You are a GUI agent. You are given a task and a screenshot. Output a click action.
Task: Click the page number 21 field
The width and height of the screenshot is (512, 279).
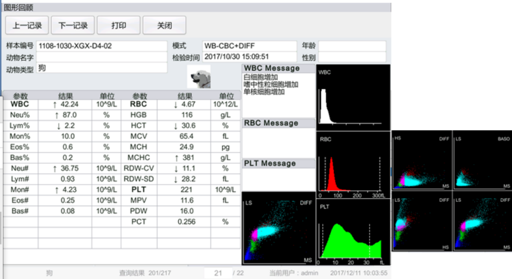[218, 273]
